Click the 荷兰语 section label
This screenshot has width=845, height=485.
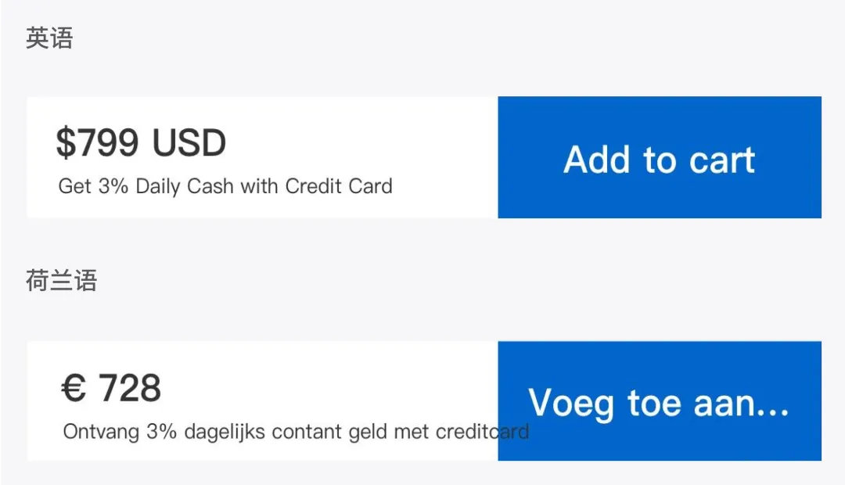coord(61,281)
